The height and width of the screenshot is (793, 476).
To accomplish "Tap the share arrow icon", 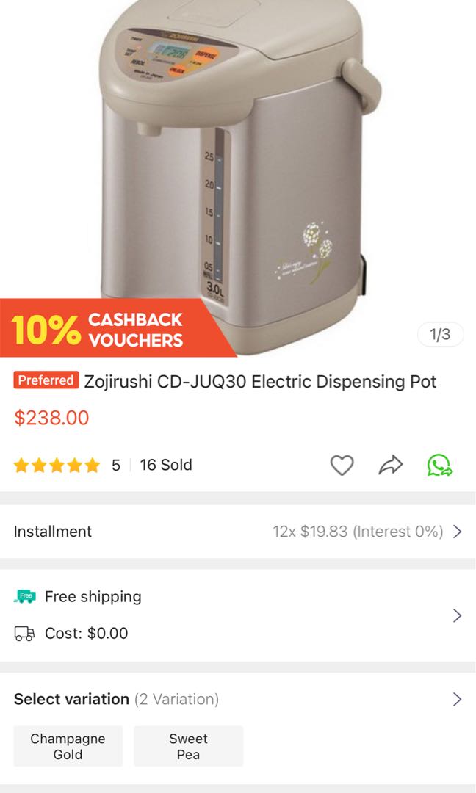I will [391, 465].
